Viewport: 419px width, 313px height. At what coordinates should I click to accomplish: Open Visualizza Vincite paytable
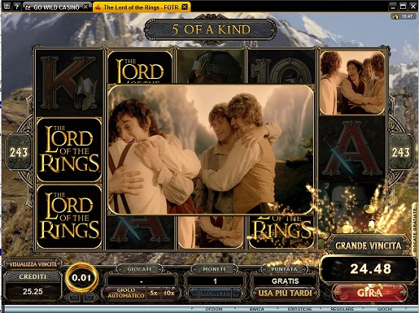point(33,264)
